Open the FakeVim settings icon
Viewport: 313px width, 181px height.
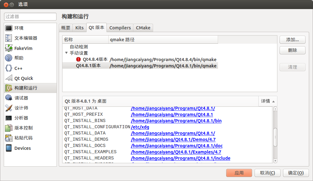(x=9, y=48)
